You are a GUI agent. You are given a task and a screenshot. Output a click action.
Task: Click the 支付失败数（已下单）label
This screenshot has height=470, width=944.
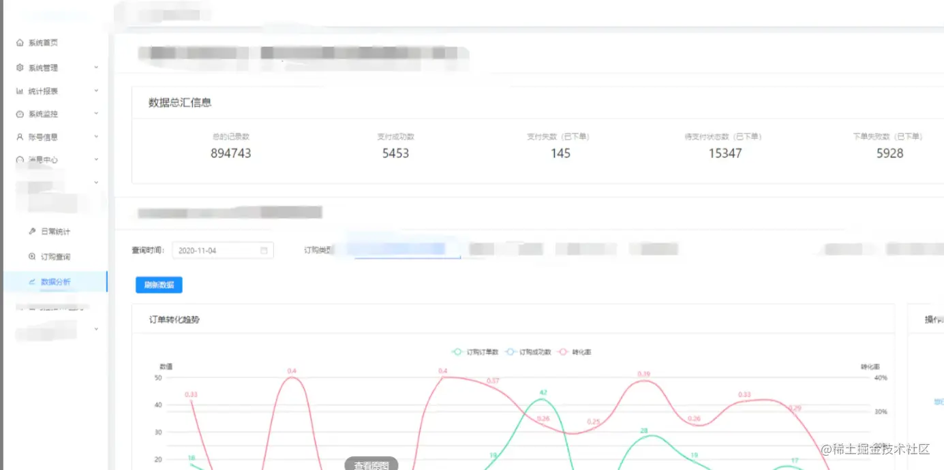click(558, 137)
